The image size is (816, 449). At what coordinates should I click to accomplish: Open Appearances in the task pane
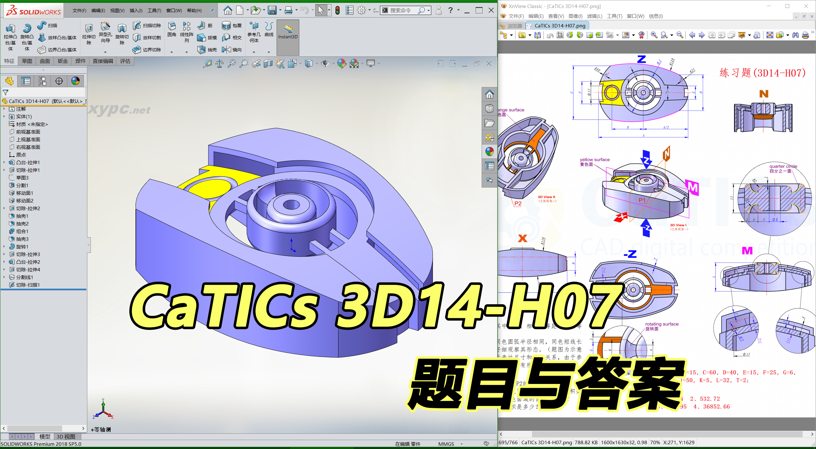[490, 151]
